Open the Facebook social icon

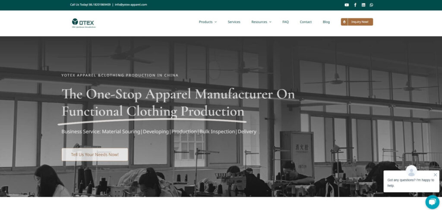coord(355,5)
